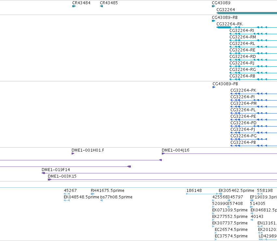Click clone DME1-019F14 label
Viewport: 277px width, 241px height.
[x=56, y=170]
